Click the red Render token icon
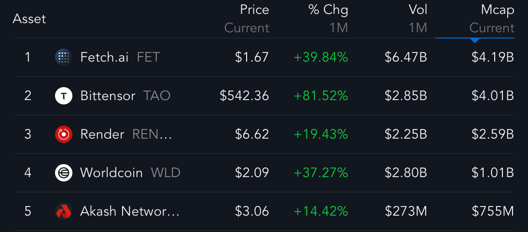Screen dimensions: 528x232 (x=63, y=134)
